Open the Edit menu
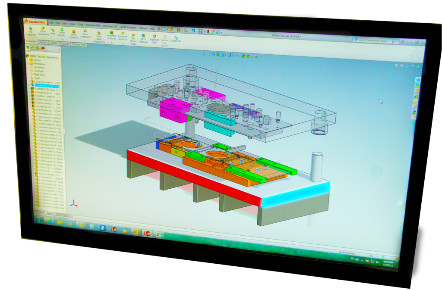Viewport: 442px width, 290px height. (x=58, y=23)
